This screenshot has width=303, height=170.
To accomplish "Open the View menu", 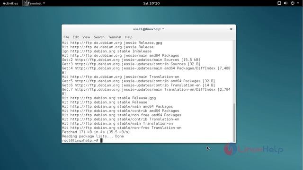I will pyautogui.click(x=86, y=37).
